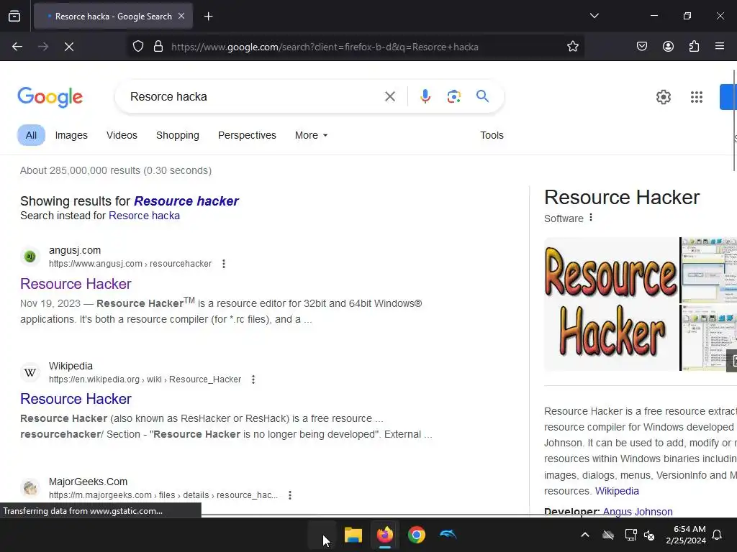Open options for MajorGeeks result
Screen dimensions: 737x552
click(x=290, y=495)
